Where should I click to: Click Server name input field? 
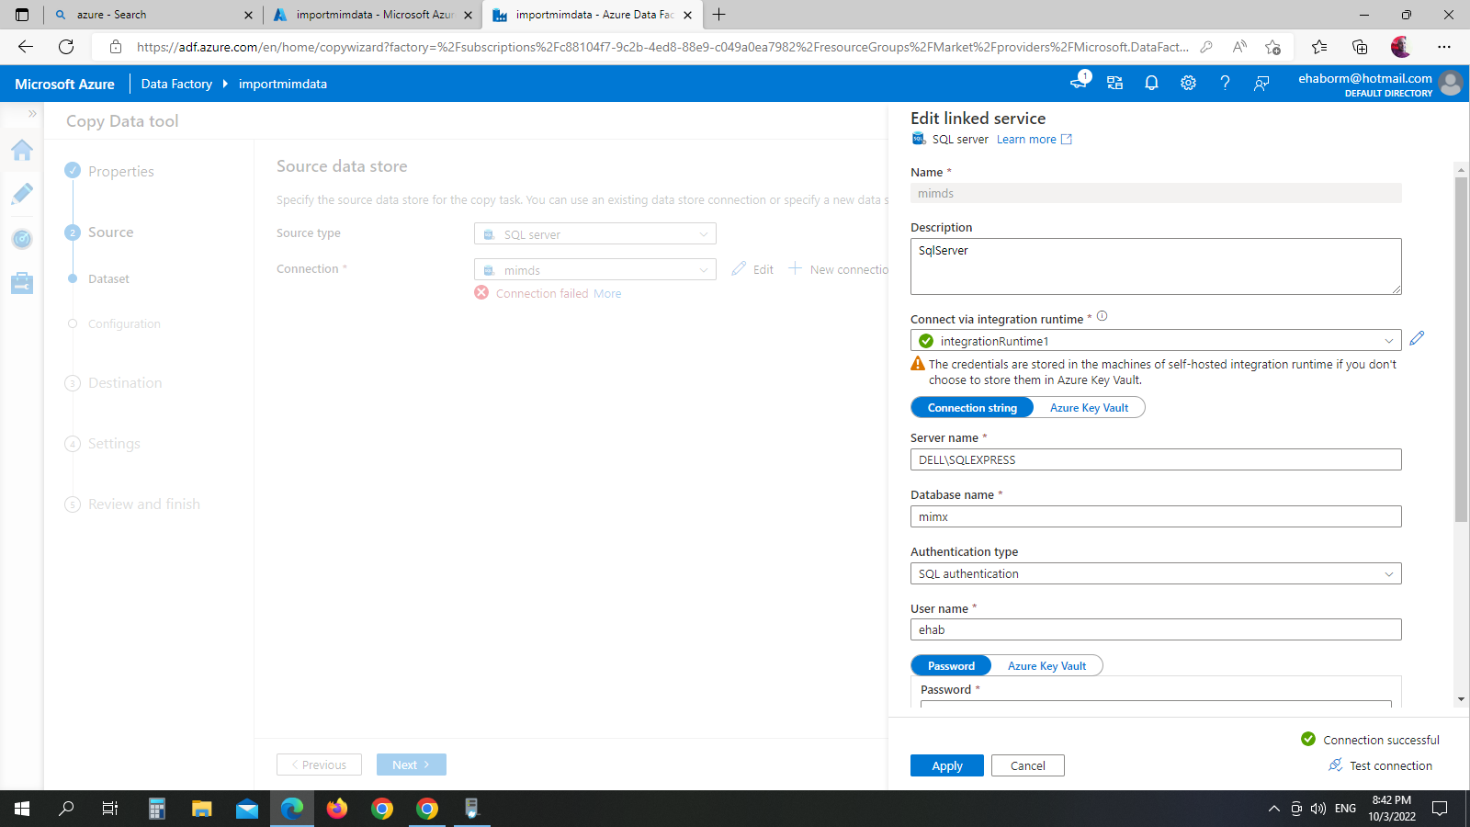(x=1156, y=459)
